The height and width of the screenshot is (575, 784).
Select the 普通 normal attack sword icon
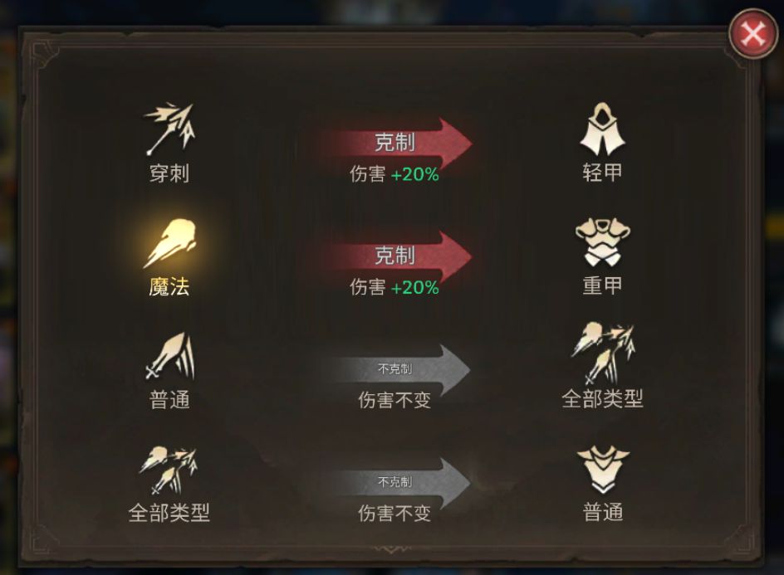point(170,356)
